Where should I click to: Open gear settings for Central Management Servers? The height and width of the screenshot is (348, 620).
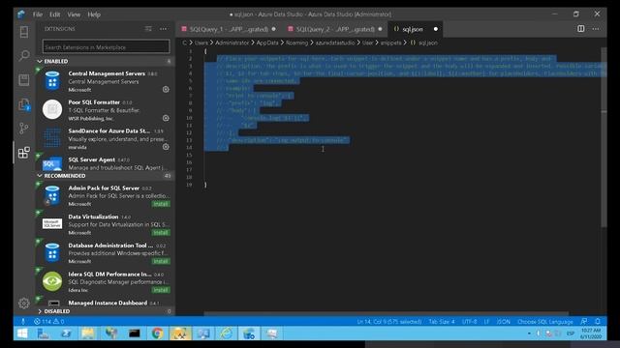click(166, 90)
